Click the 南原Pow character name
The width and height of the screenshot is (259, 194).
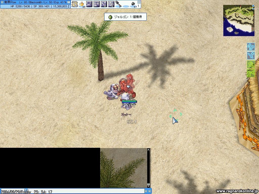pos(10,2)
